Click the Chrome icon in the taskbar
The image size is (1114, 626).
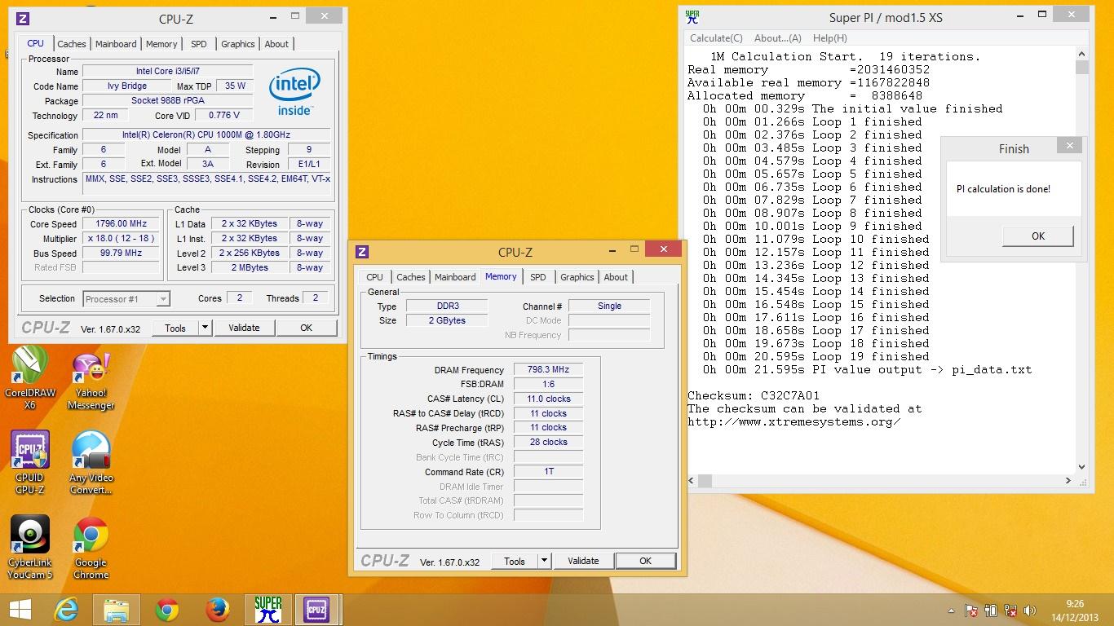point(167,610)
